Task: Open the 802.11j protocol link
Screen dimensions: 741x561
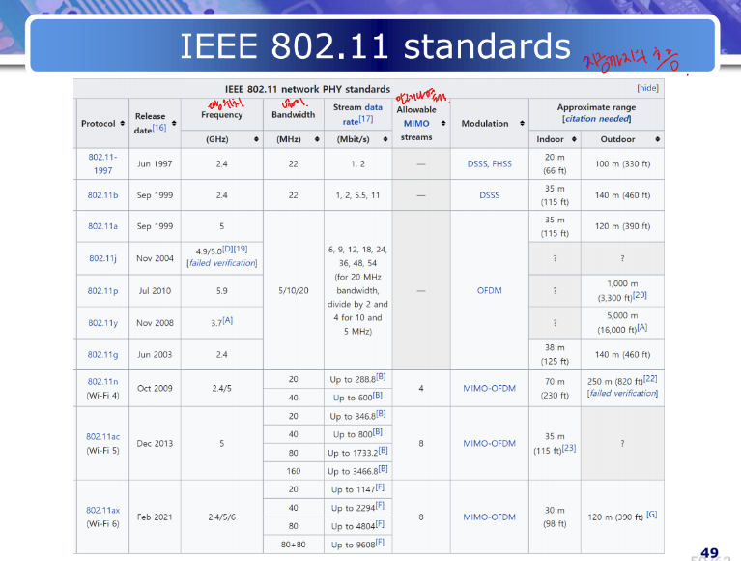Action: click(102, 258)
